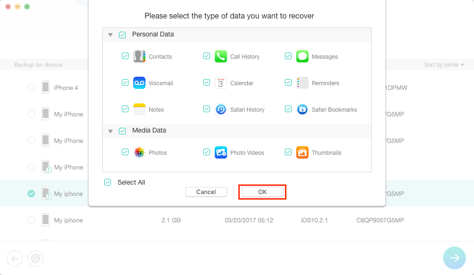
Task: Click the Messages speech bubble icon
Action: click(302, 56)
